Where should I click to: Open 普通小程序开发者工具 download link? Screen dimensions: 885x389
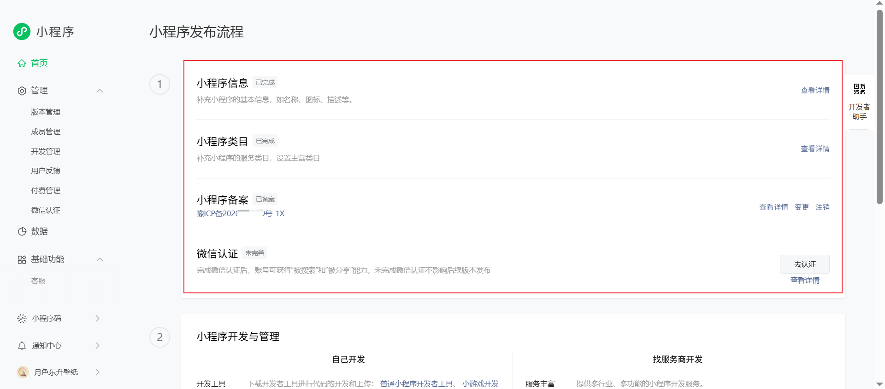click(x=417, y=384)
